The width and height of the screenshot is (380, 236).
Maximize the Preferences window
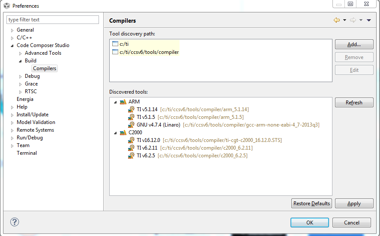350,4
